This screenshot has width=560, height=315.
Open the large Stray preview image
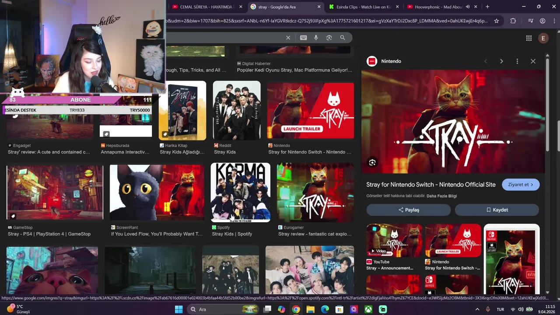click(453, 121)
